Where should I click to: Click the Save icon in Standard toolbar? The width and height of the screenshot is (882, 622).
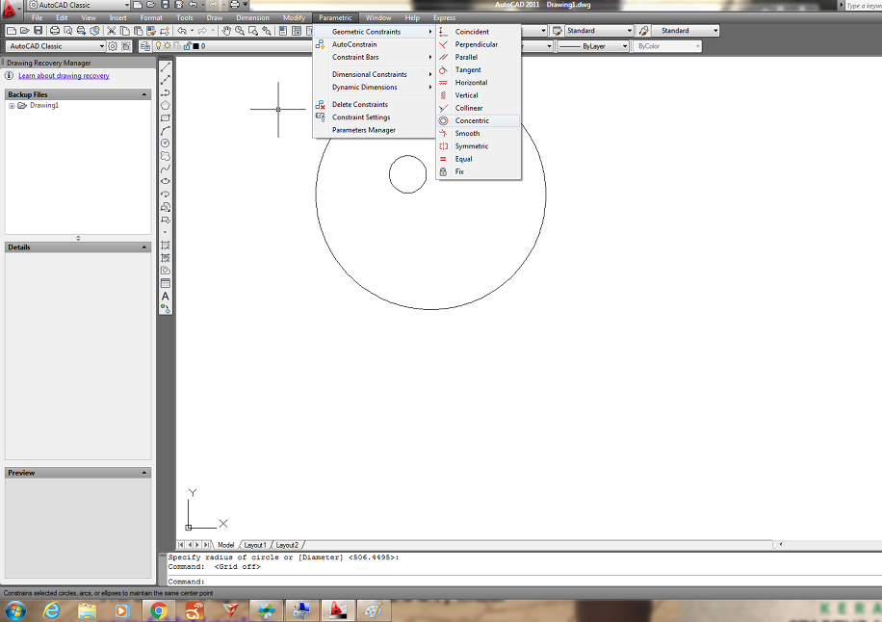pos(38,31)
